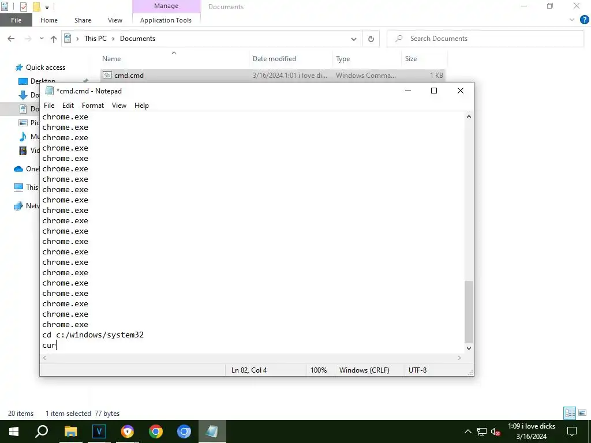Click Notepad scrollbar down arrow
591x443 pixels.
click(469, 348)
